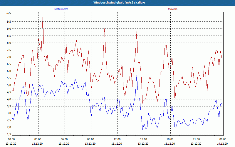Select the 7,0 y-axis value
Viewport: 235px width, 147px height.
coord(9,57)
